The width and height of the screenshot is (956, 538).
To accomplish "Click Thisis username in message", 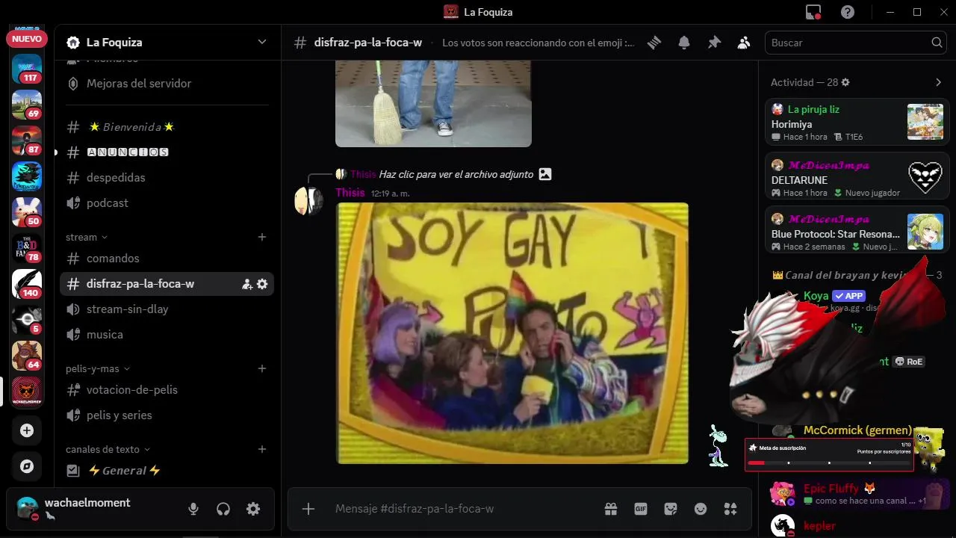I will click(350, 193).
